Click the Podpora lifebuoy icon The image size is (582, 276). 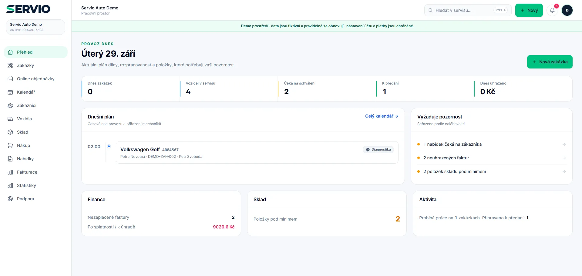[x=10, y=199]
